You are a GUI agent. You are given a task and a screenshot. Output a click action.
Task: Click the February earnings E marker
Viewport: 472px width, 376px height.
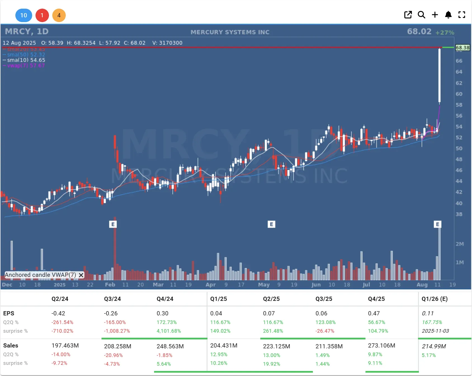click(x=113, y=224)
